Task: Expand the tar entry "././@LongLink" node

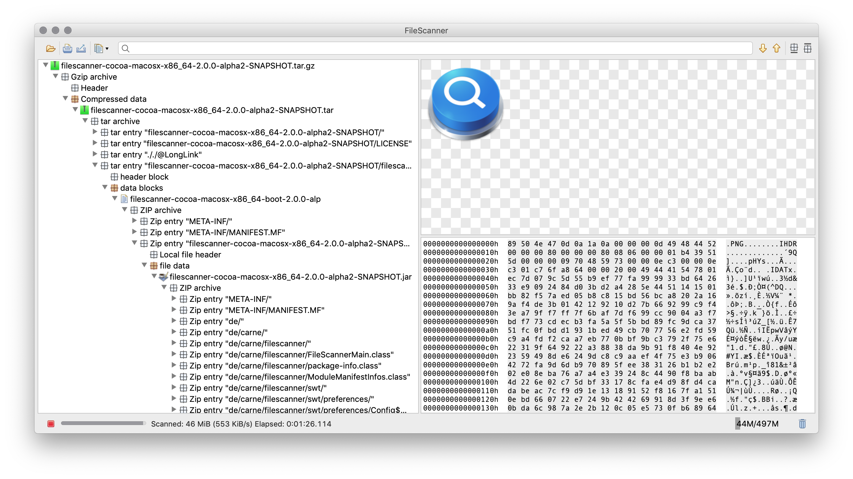Action: (x=95, y=154)
